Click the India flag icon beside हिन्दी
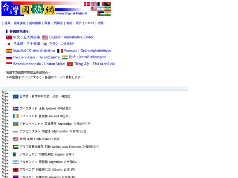Viewport: 238px width, 178px height. pos(65,58)
